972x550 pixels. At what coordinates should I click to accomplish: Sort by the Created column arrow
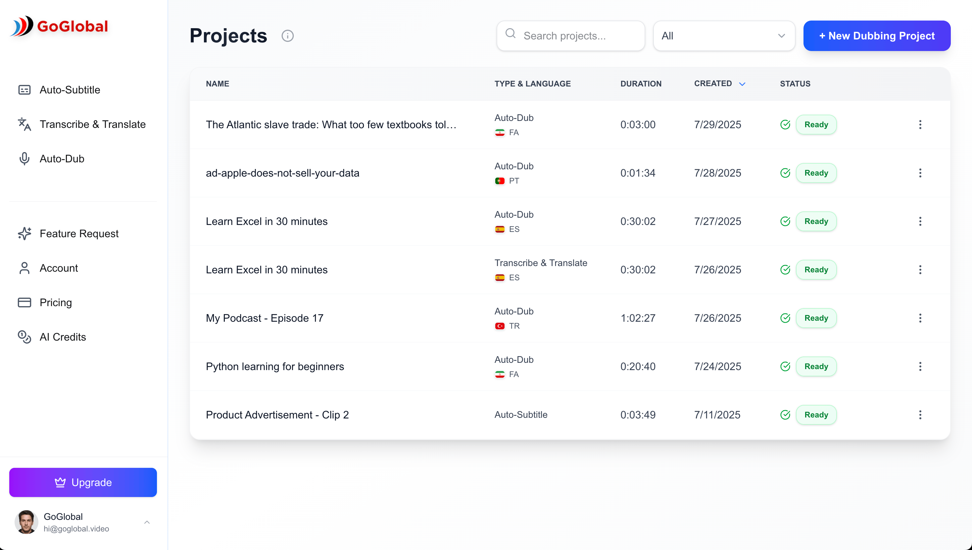[x=742, y=84]
